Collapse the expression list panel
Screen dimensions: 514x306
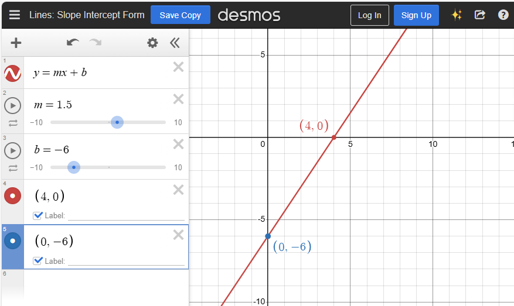175,43
